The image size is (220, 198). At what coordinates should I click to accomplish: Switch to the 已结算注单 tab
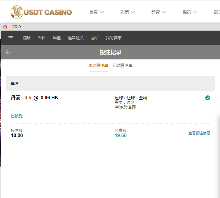pyautogui.click(x=123, y=65)
